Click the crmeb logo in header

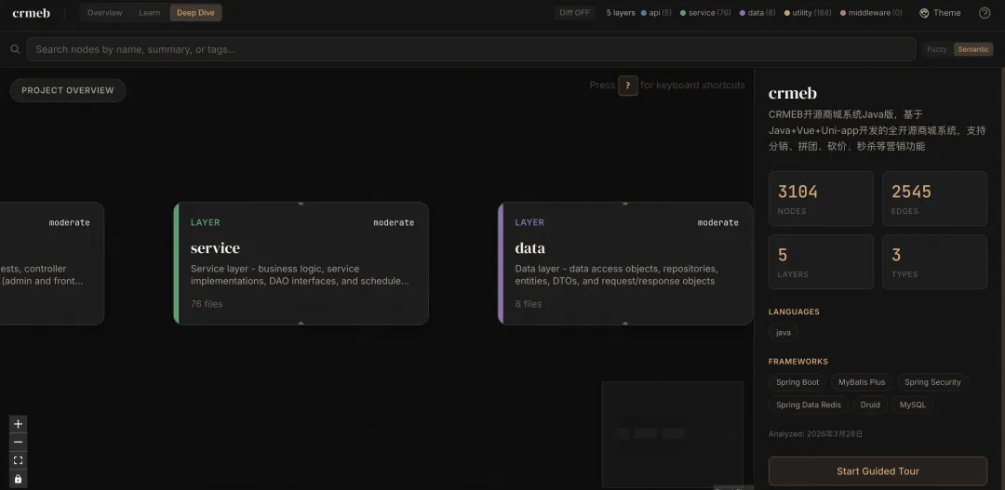pos(31,13)
